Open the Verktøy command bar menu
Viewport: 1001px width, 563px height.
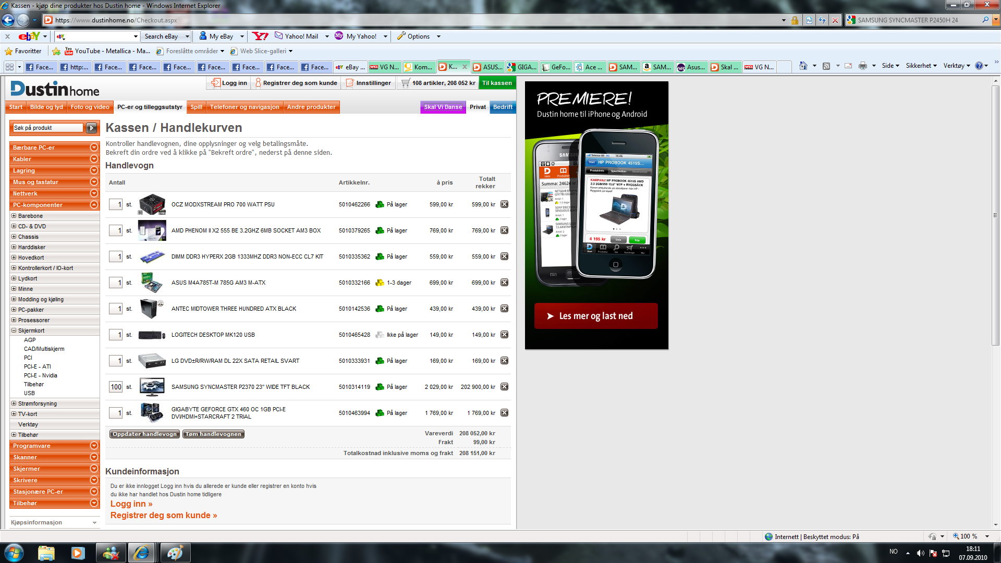957,66
